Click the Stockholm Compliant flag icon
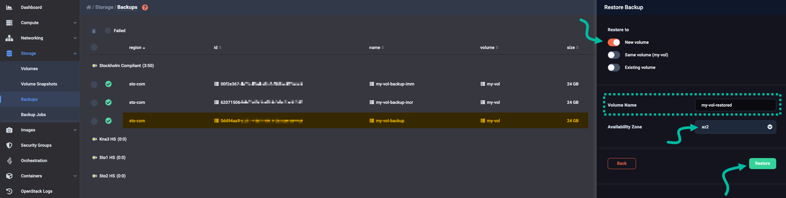 pyautogui.click(x=95, y=66)
